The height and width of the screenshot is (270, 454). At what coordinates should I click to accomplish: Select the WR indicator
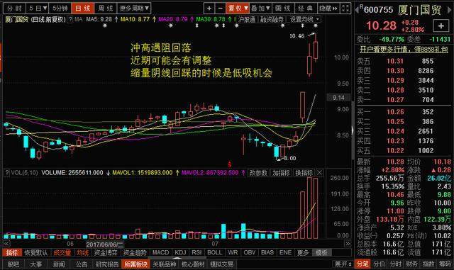click(x=233, y=252)
